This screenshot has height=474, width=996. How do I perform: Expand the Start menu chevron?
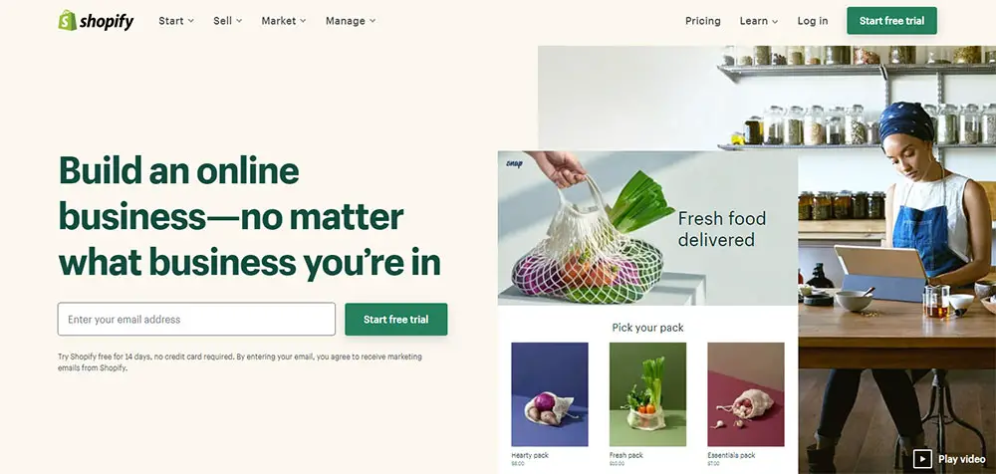[190, 21]
